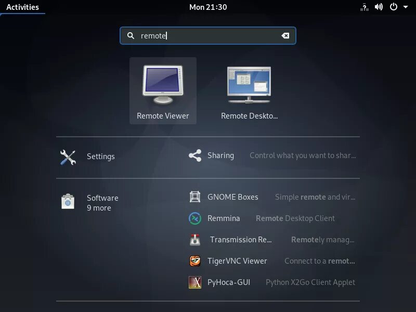Click the Remmina icon
The image size is (416, 312).
[195, 218]
